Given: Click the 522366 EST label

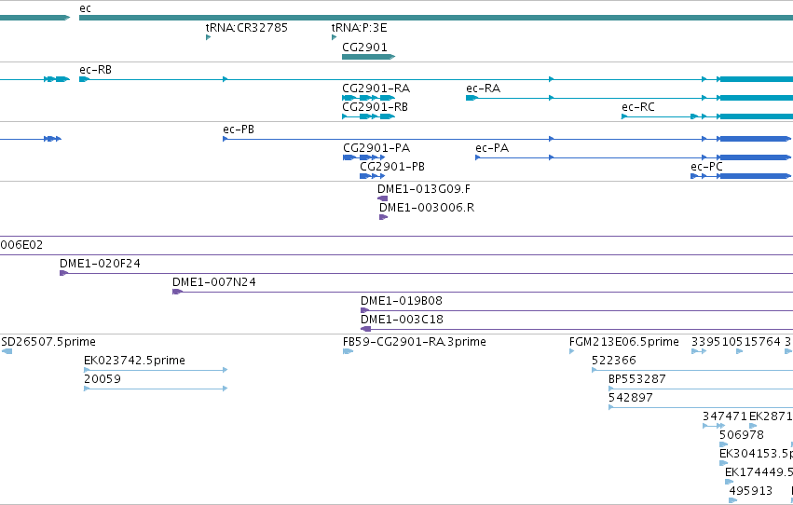Looking at the screenshot, I should tap(613, 361).
